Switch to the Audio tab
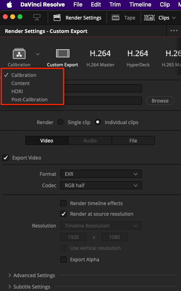Image resolution: width=181 pixels, height=291 pixels. pyautogui.click(x=90, y=140)
